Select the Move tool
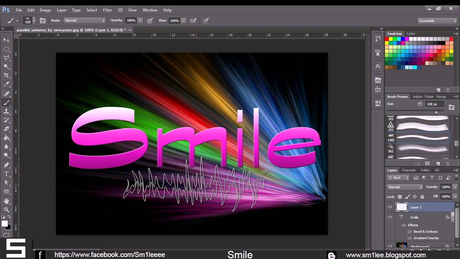The height and width of the screenshot is (259, 460). (6, 40)
